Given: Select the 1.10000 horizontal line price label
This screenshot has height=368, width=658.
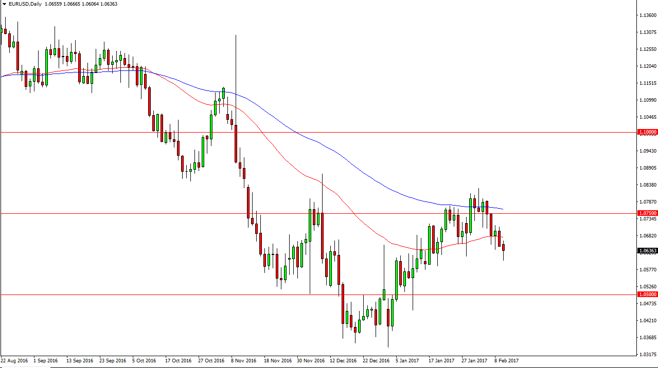Looking at the screenshot, I should 648,132.
